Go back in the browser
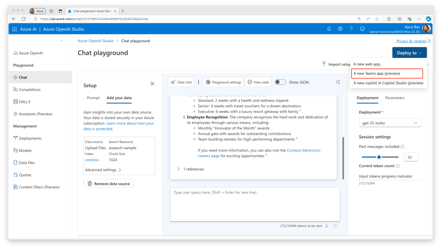441x249 pixels. pyautogui.click(x=14, y=19)
